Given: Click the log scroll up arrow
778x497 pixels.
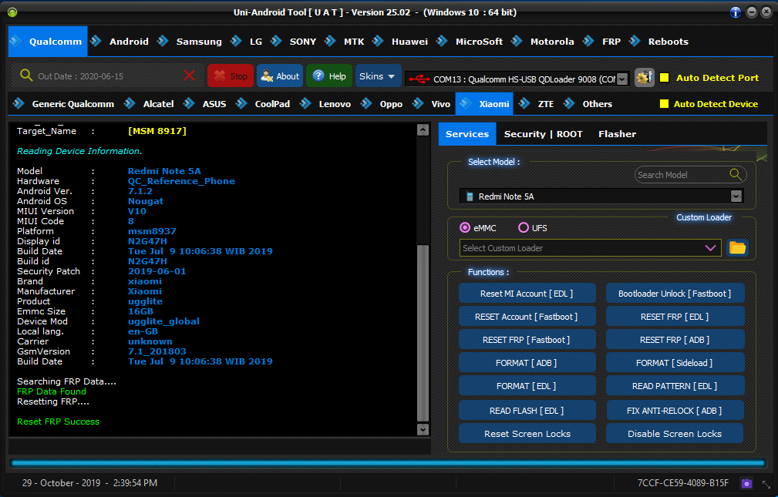Looking at the screenshot, I should 423,130.
